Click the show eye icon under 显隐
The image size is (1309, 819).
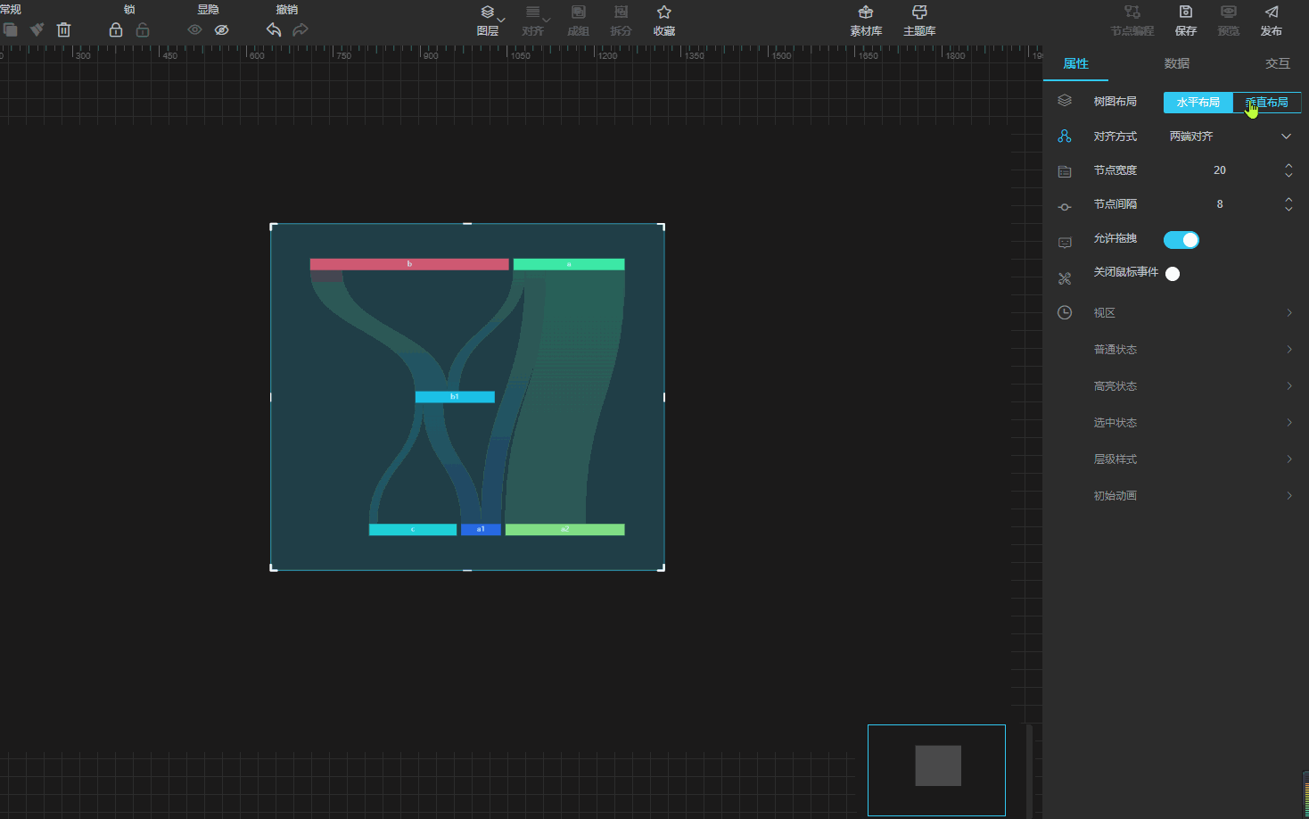click(194, 29)
